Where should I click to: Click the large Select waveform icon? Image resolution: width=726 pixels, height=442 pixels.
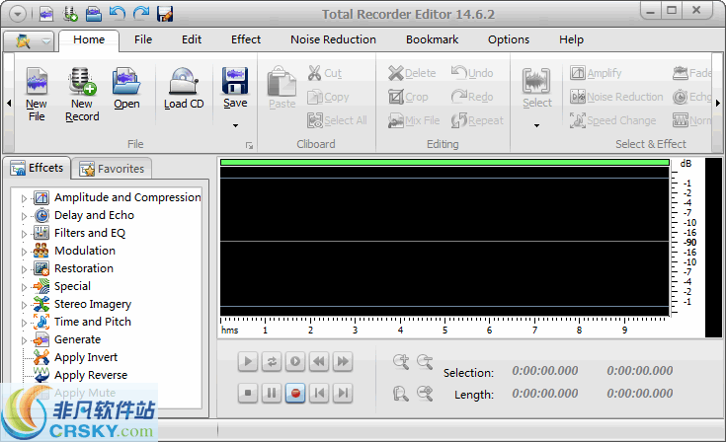pyautogui.click(x=536, y=81)
